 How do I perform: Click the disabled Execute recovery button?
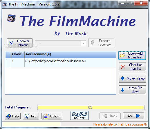coord(101,43)
